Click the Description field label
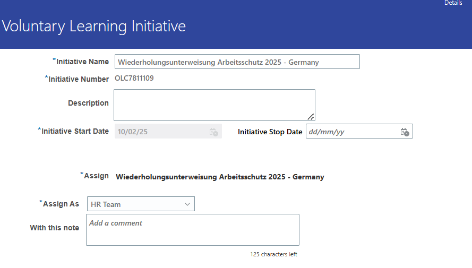The width and height of the screenshot is (472, 268). pyautogui.click(x=88, y=103)
